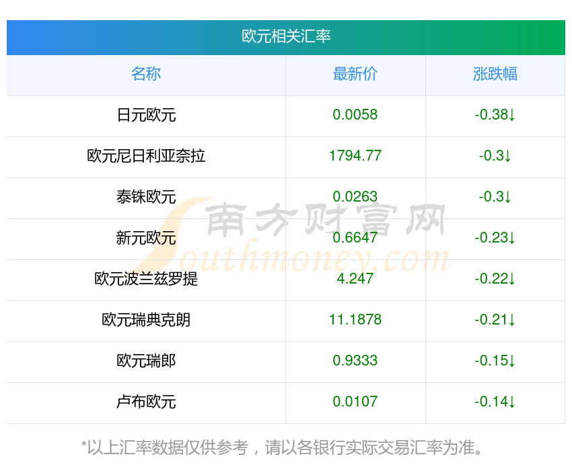
Task: Click the price value 4.247
Action: tap(355, 279)
